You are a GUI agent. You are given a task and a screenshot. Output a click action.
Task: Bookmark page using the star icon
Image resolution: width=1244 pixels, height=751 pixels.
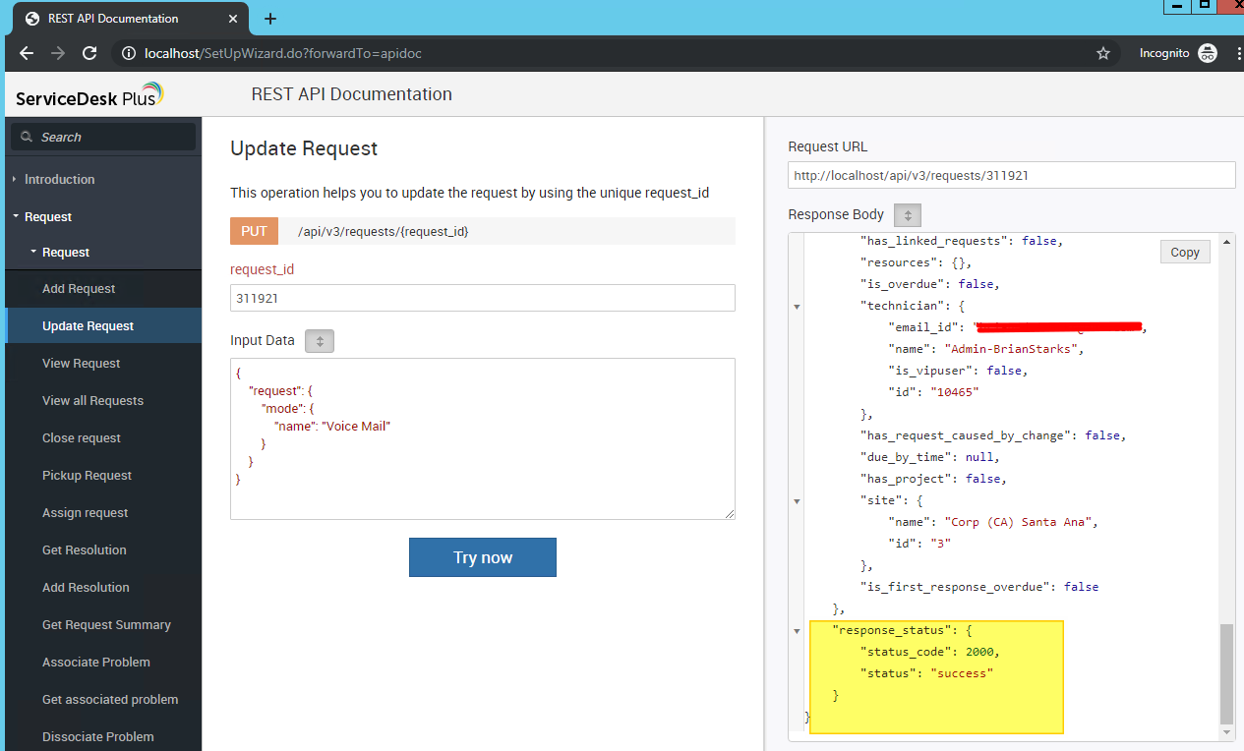[1103, 53]
